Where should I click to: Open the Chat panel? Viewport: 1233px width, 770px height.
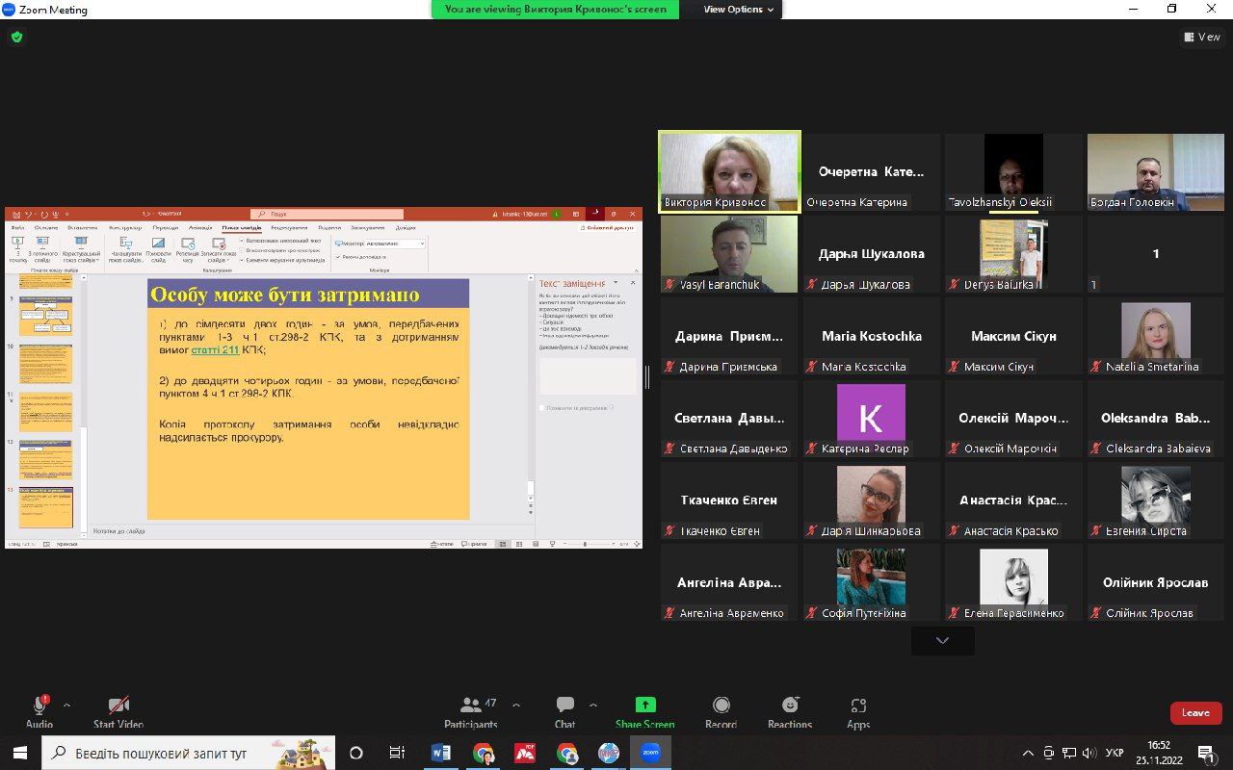tap(564, 709)
